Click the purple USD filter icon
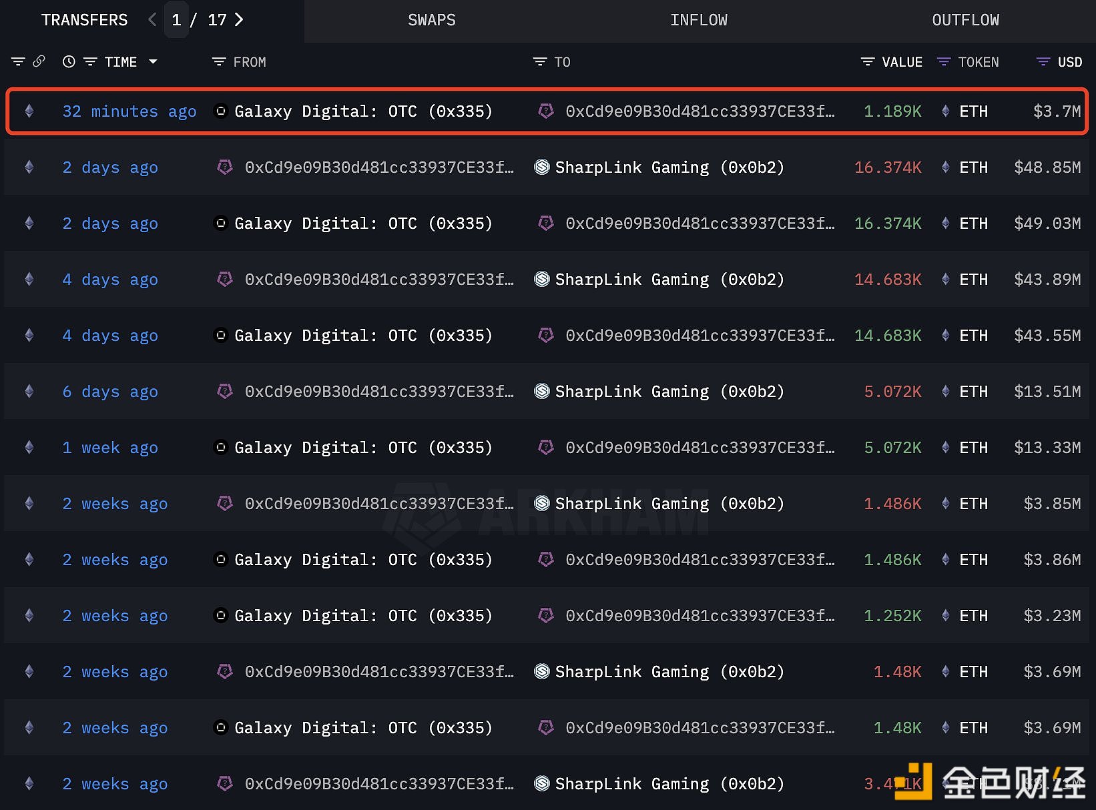Viewport: 1096px width, 810px height. point(1043,62)
